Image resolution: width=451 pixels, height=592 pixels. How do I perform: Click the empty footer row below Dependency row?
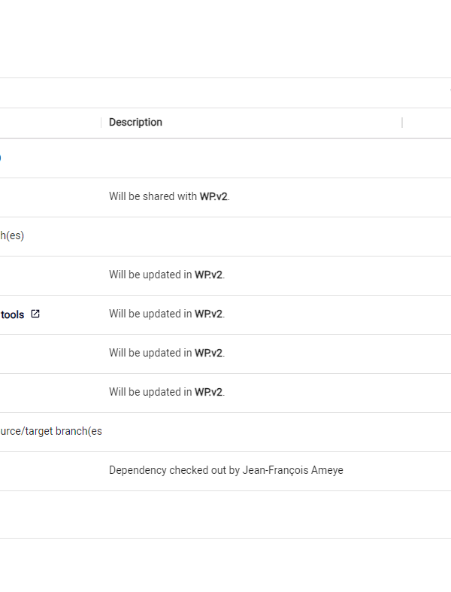225,515
